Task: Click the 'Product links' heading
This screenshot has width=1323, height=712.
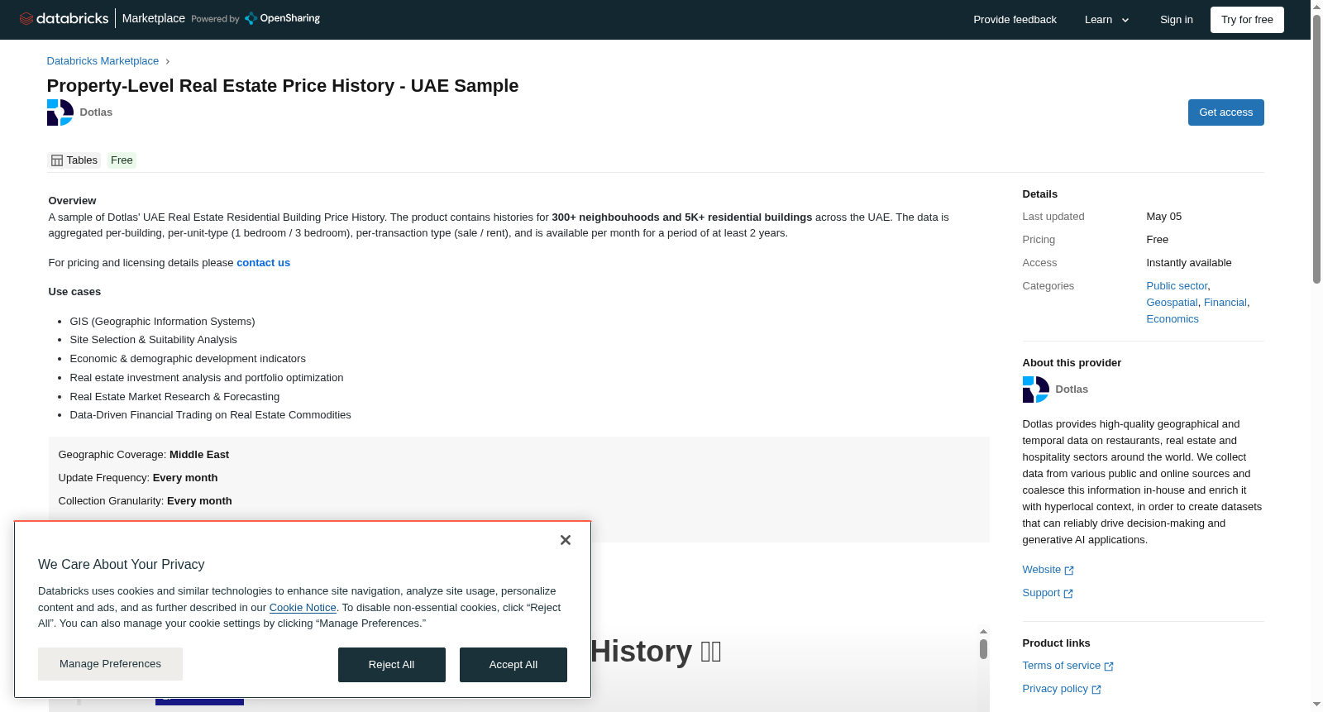Action: (x=1056, y=643)
